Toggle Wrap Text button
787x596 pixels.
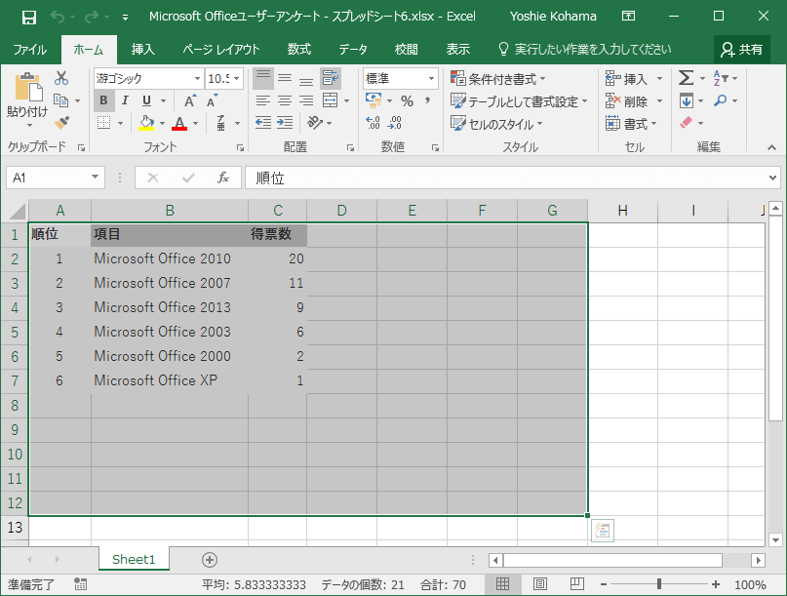(x=331, y=78)
